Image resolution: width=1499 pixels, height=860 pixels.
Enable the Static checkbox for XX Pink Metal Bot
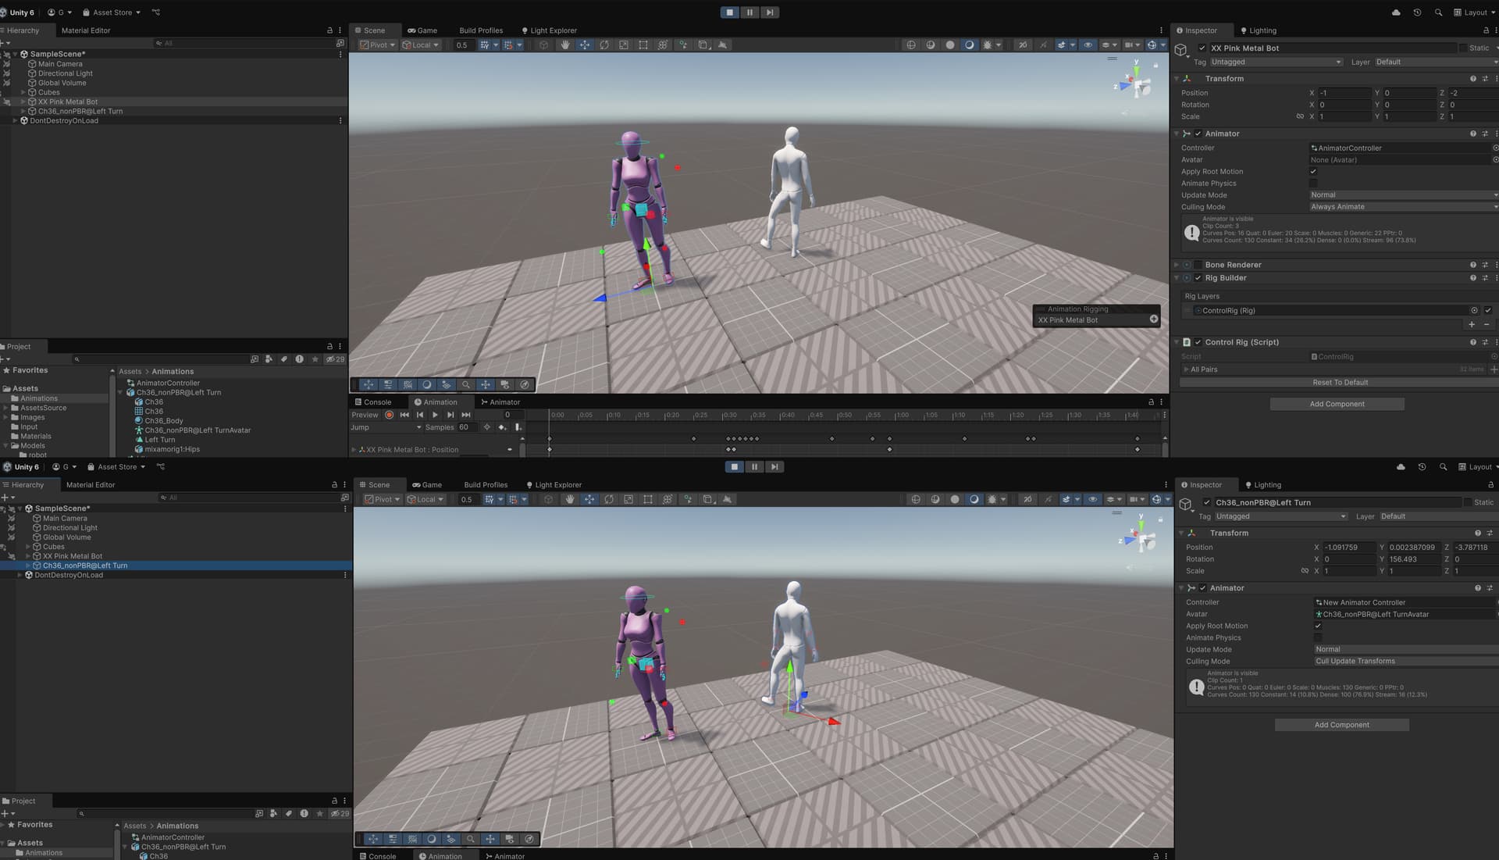[1462, 48]
